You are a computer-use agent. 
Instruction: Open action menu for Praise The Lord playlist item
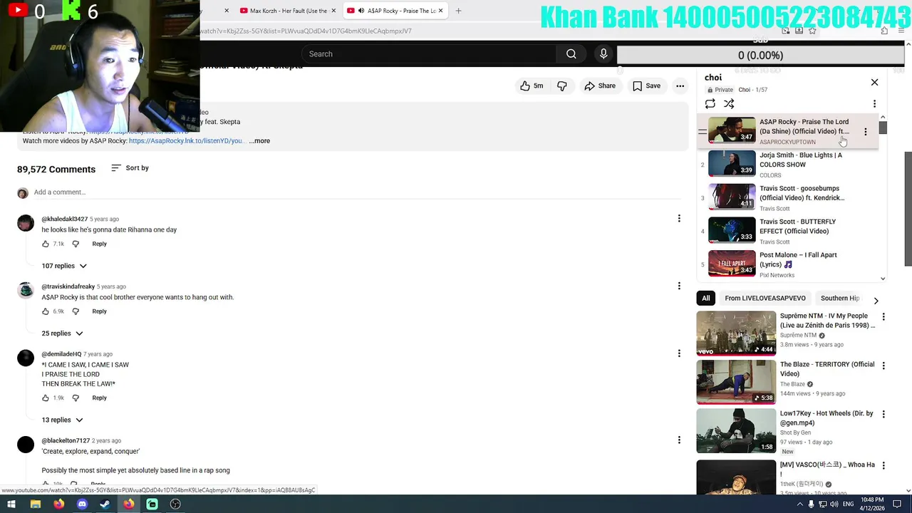tap(865, 132)
